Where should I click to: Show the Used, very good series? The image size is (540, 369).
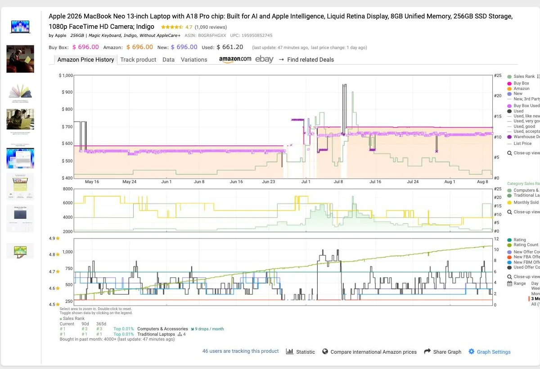(523, 121)
